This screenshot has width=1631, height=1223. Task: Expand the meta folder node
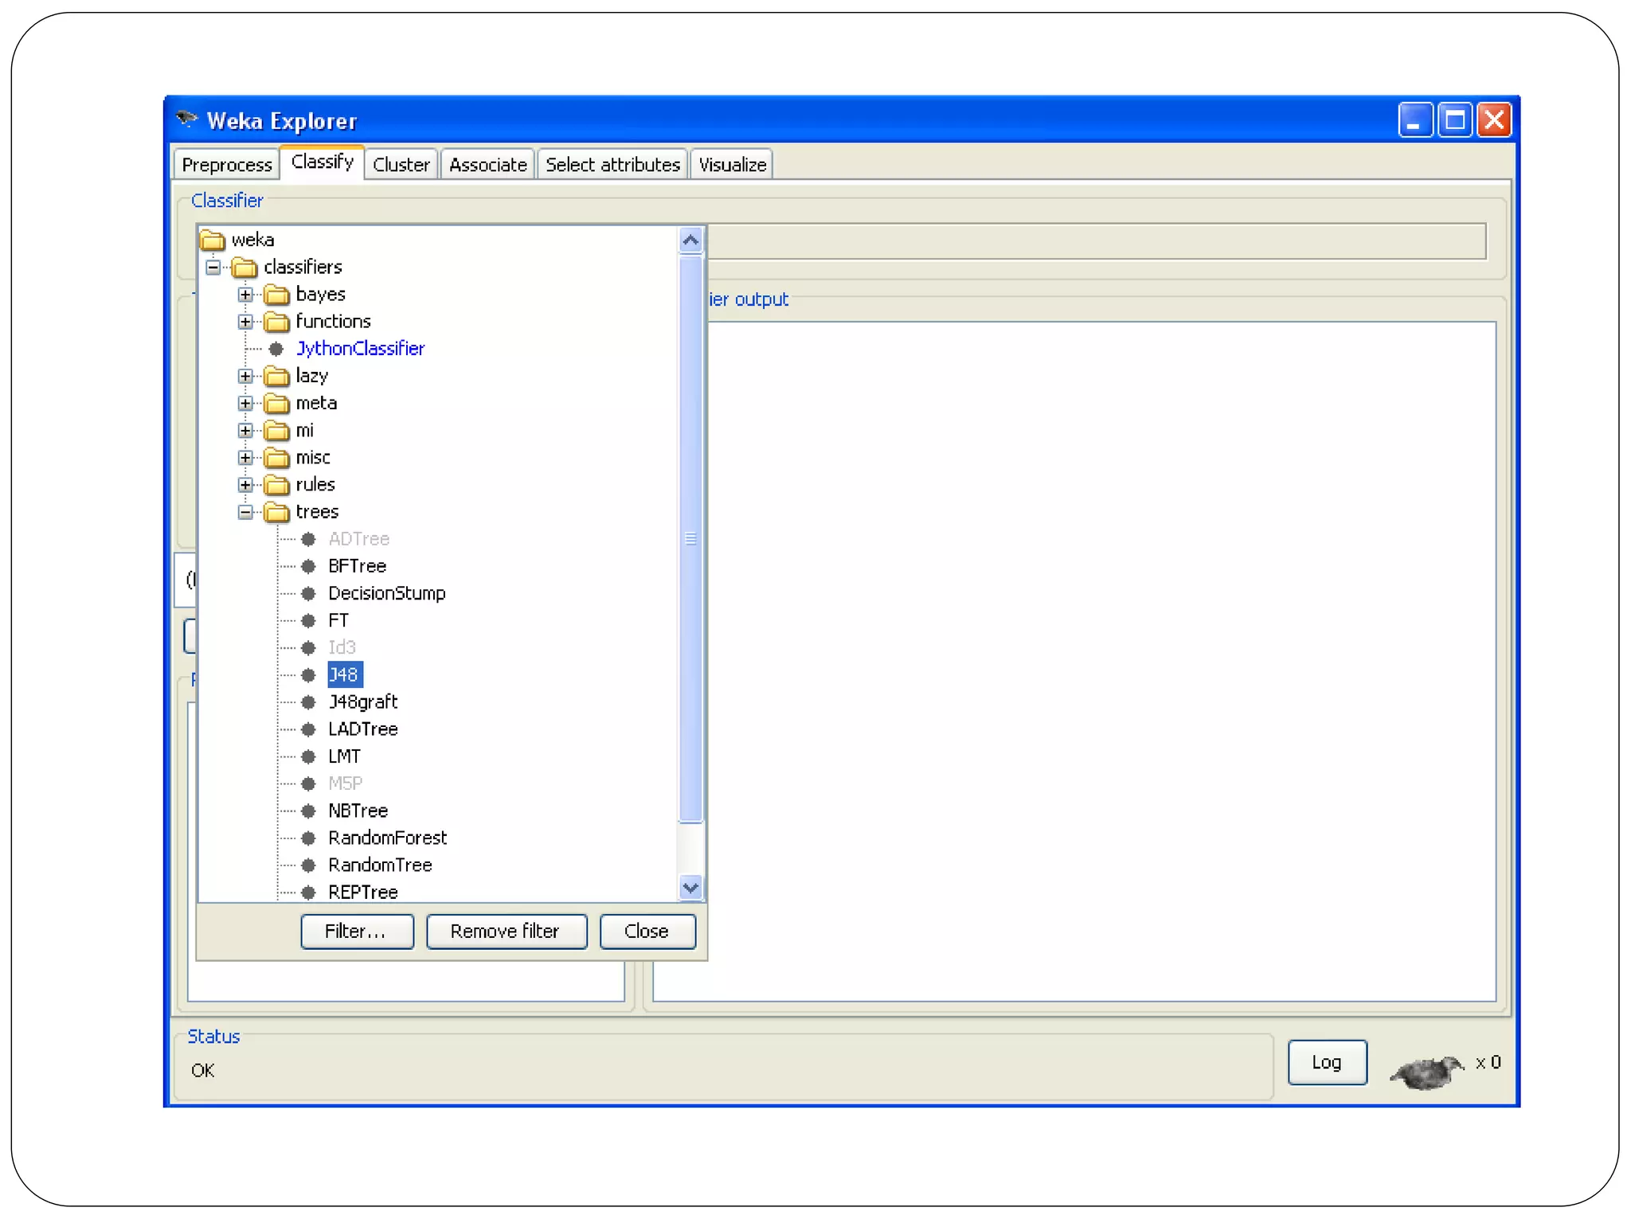point(245,404)
